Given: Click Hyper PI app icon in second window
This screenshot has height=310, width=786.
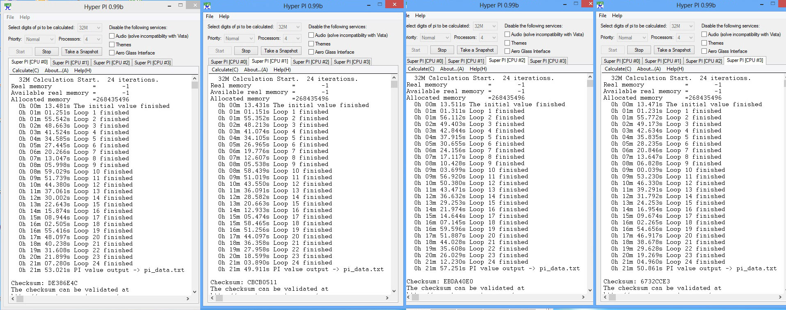Looking at the screenshot, I should [x=207, y=6].
